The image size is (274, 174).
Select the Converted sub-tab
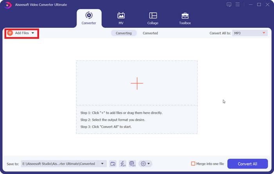coord(150,33)
